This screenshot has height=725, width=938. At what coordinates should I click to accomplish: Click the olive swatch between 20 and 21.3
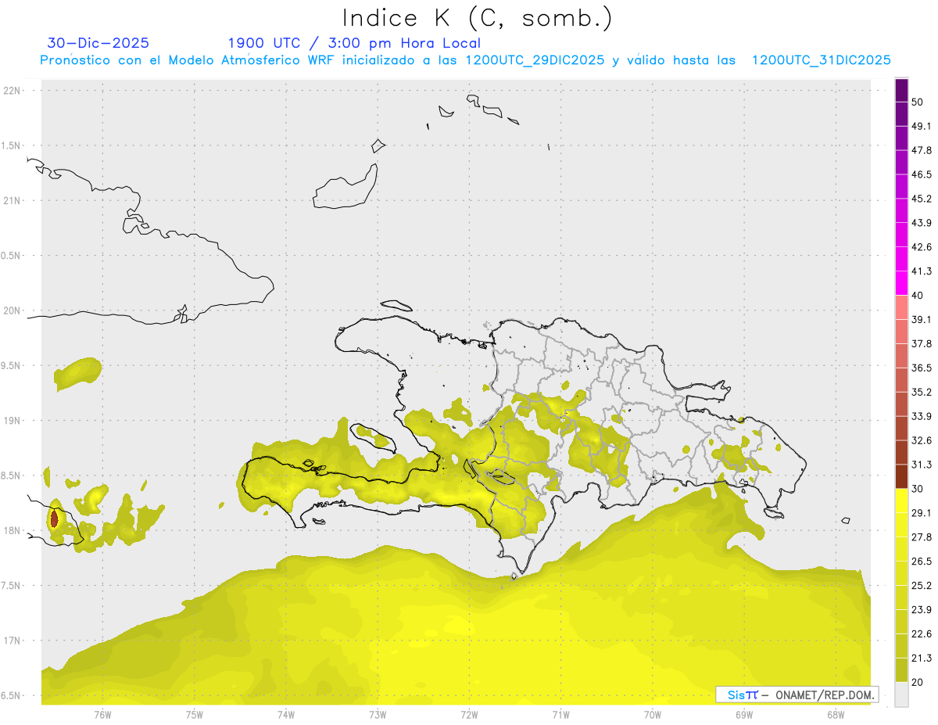coord(901,670)
